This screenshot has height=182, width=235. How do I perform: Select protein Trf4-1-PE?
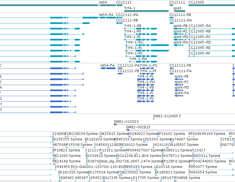(x=146, y=90)
